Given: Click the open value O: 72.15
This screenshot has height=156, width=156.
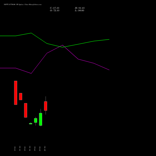Looking at the screenshot, I should point(55,11).
